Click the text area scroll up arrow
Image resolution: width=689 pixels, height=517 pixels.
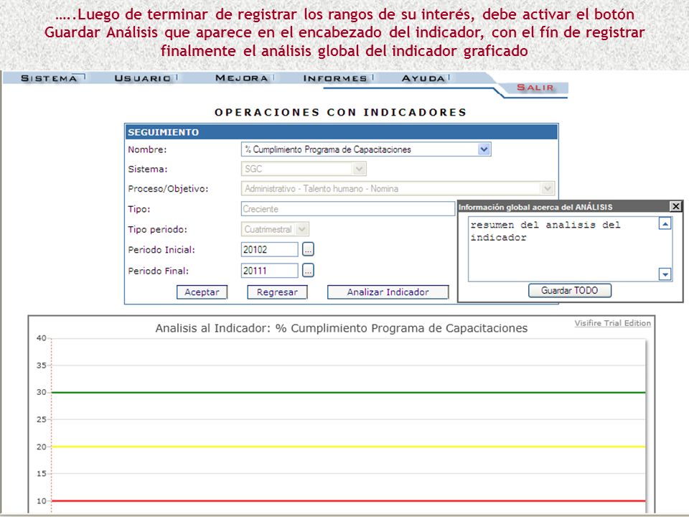[x=665, y=224]
